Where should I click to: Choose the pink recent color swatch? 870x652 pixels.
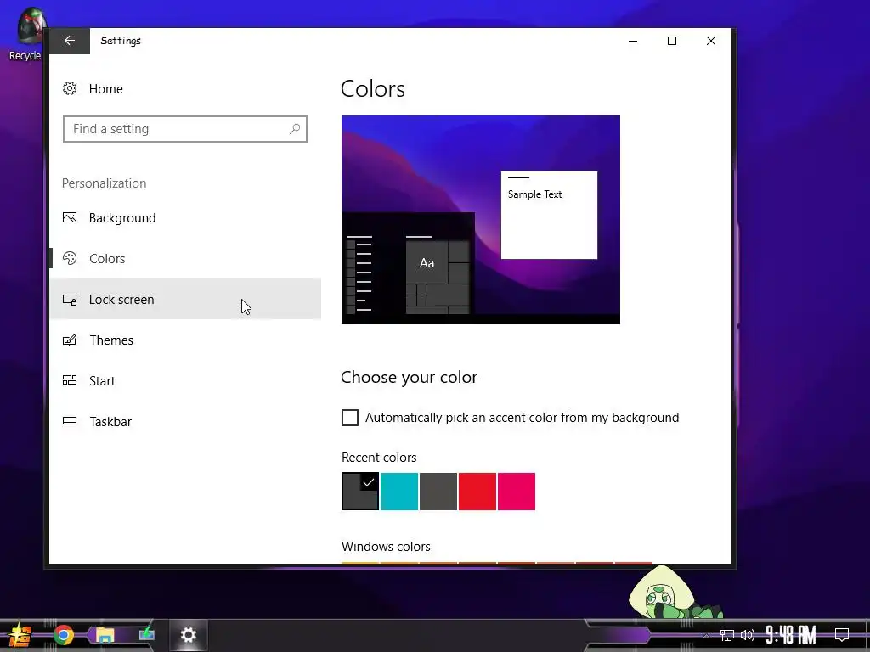coord(517,492)
